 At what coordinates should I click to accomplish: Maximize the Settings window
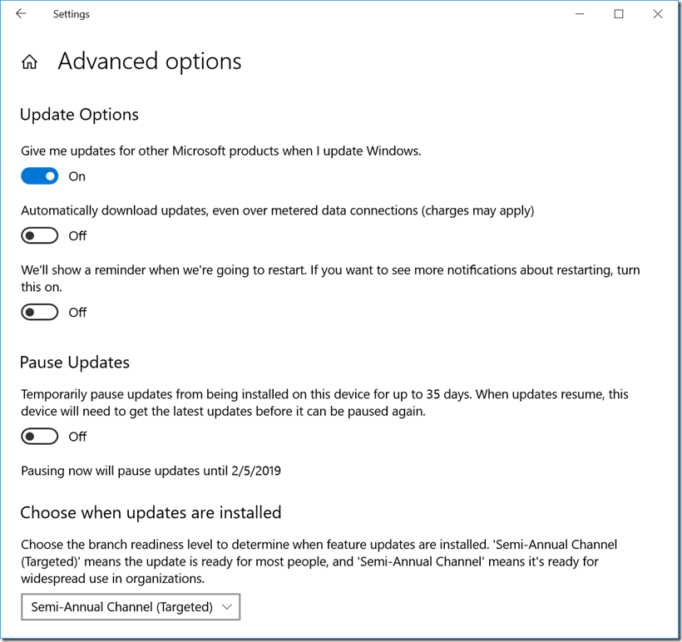(619, 14)
